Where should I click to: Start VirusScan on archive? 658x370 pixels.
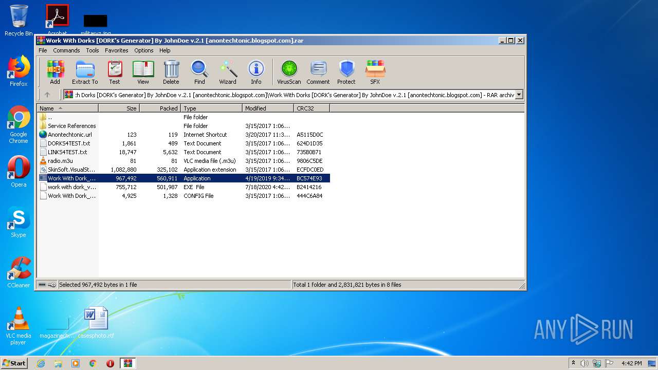tap(289, 72)
